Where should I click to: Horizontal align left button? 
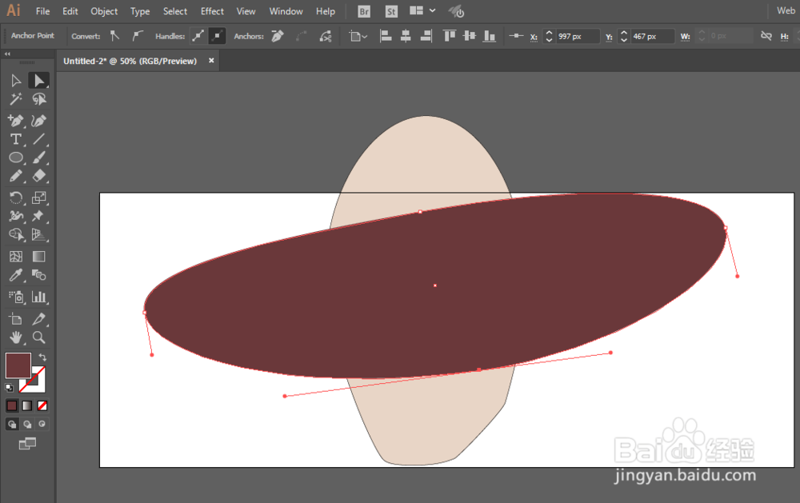click(x=386, y=36)
